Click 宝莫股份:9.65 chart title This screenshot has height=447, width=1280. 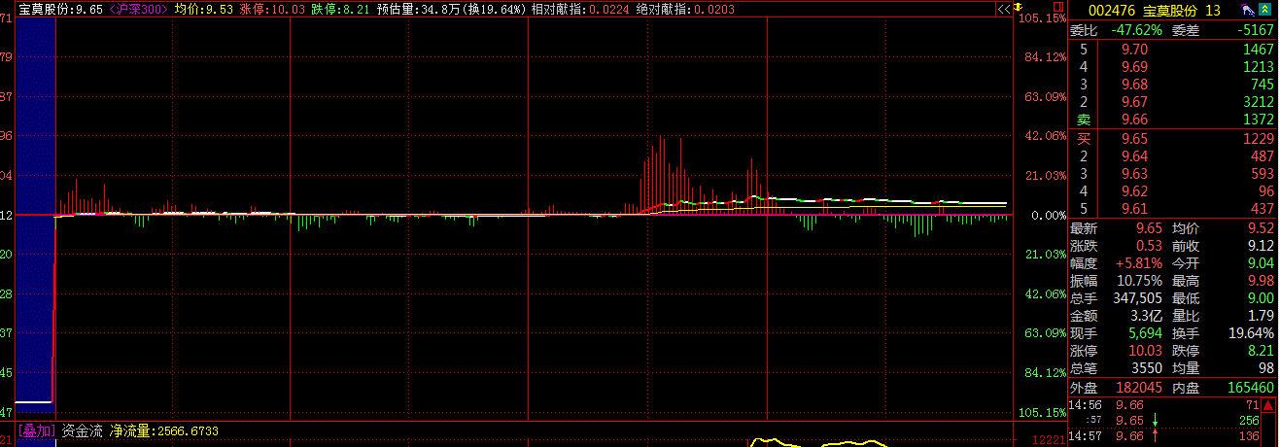point(61,8)
